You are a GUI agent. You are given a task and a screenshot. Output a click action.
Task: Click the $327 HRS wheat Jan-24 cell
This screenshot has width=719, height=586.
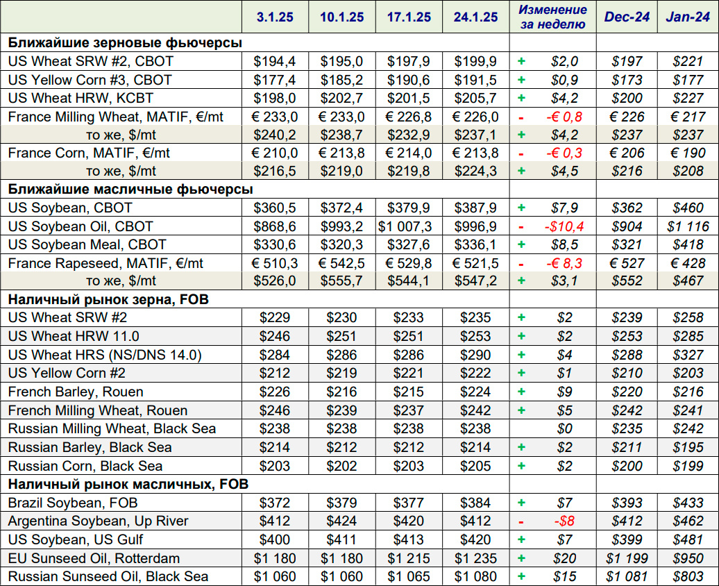pos(688,355)
